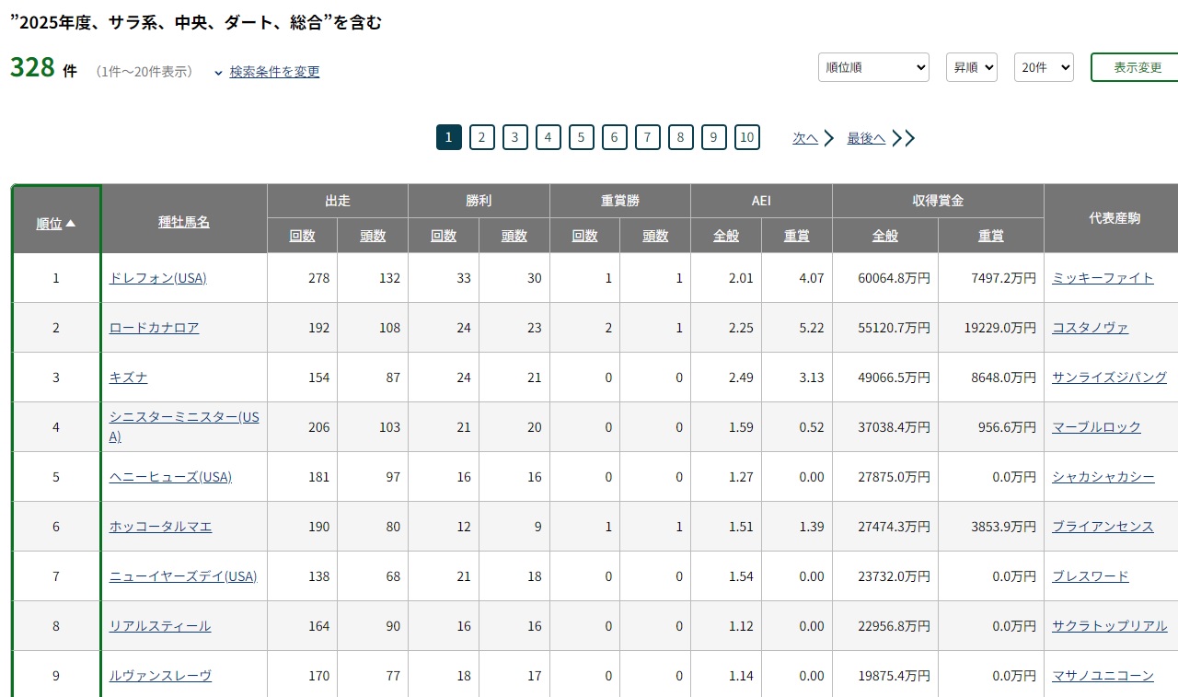This screenshot has width=1178, height=697.
Task: Open the ロードカナロア stallion page
Action: tap(154, 328)
